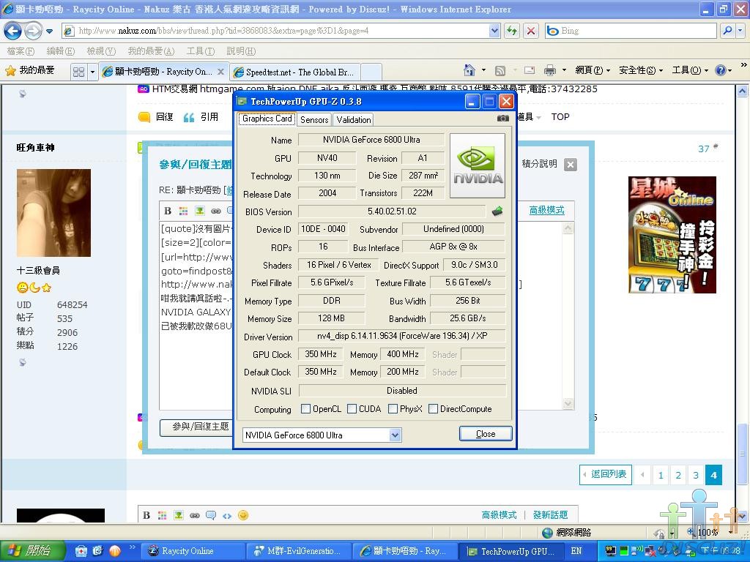Click the browser Back arrow button

pyautogui.click(x=13, y=31)
